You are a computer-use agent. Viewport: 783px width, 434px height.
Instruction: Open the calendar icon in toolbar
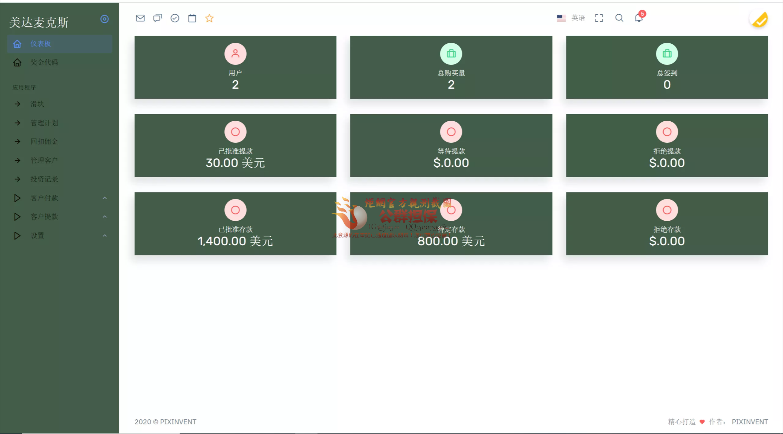tap(192, 18)
